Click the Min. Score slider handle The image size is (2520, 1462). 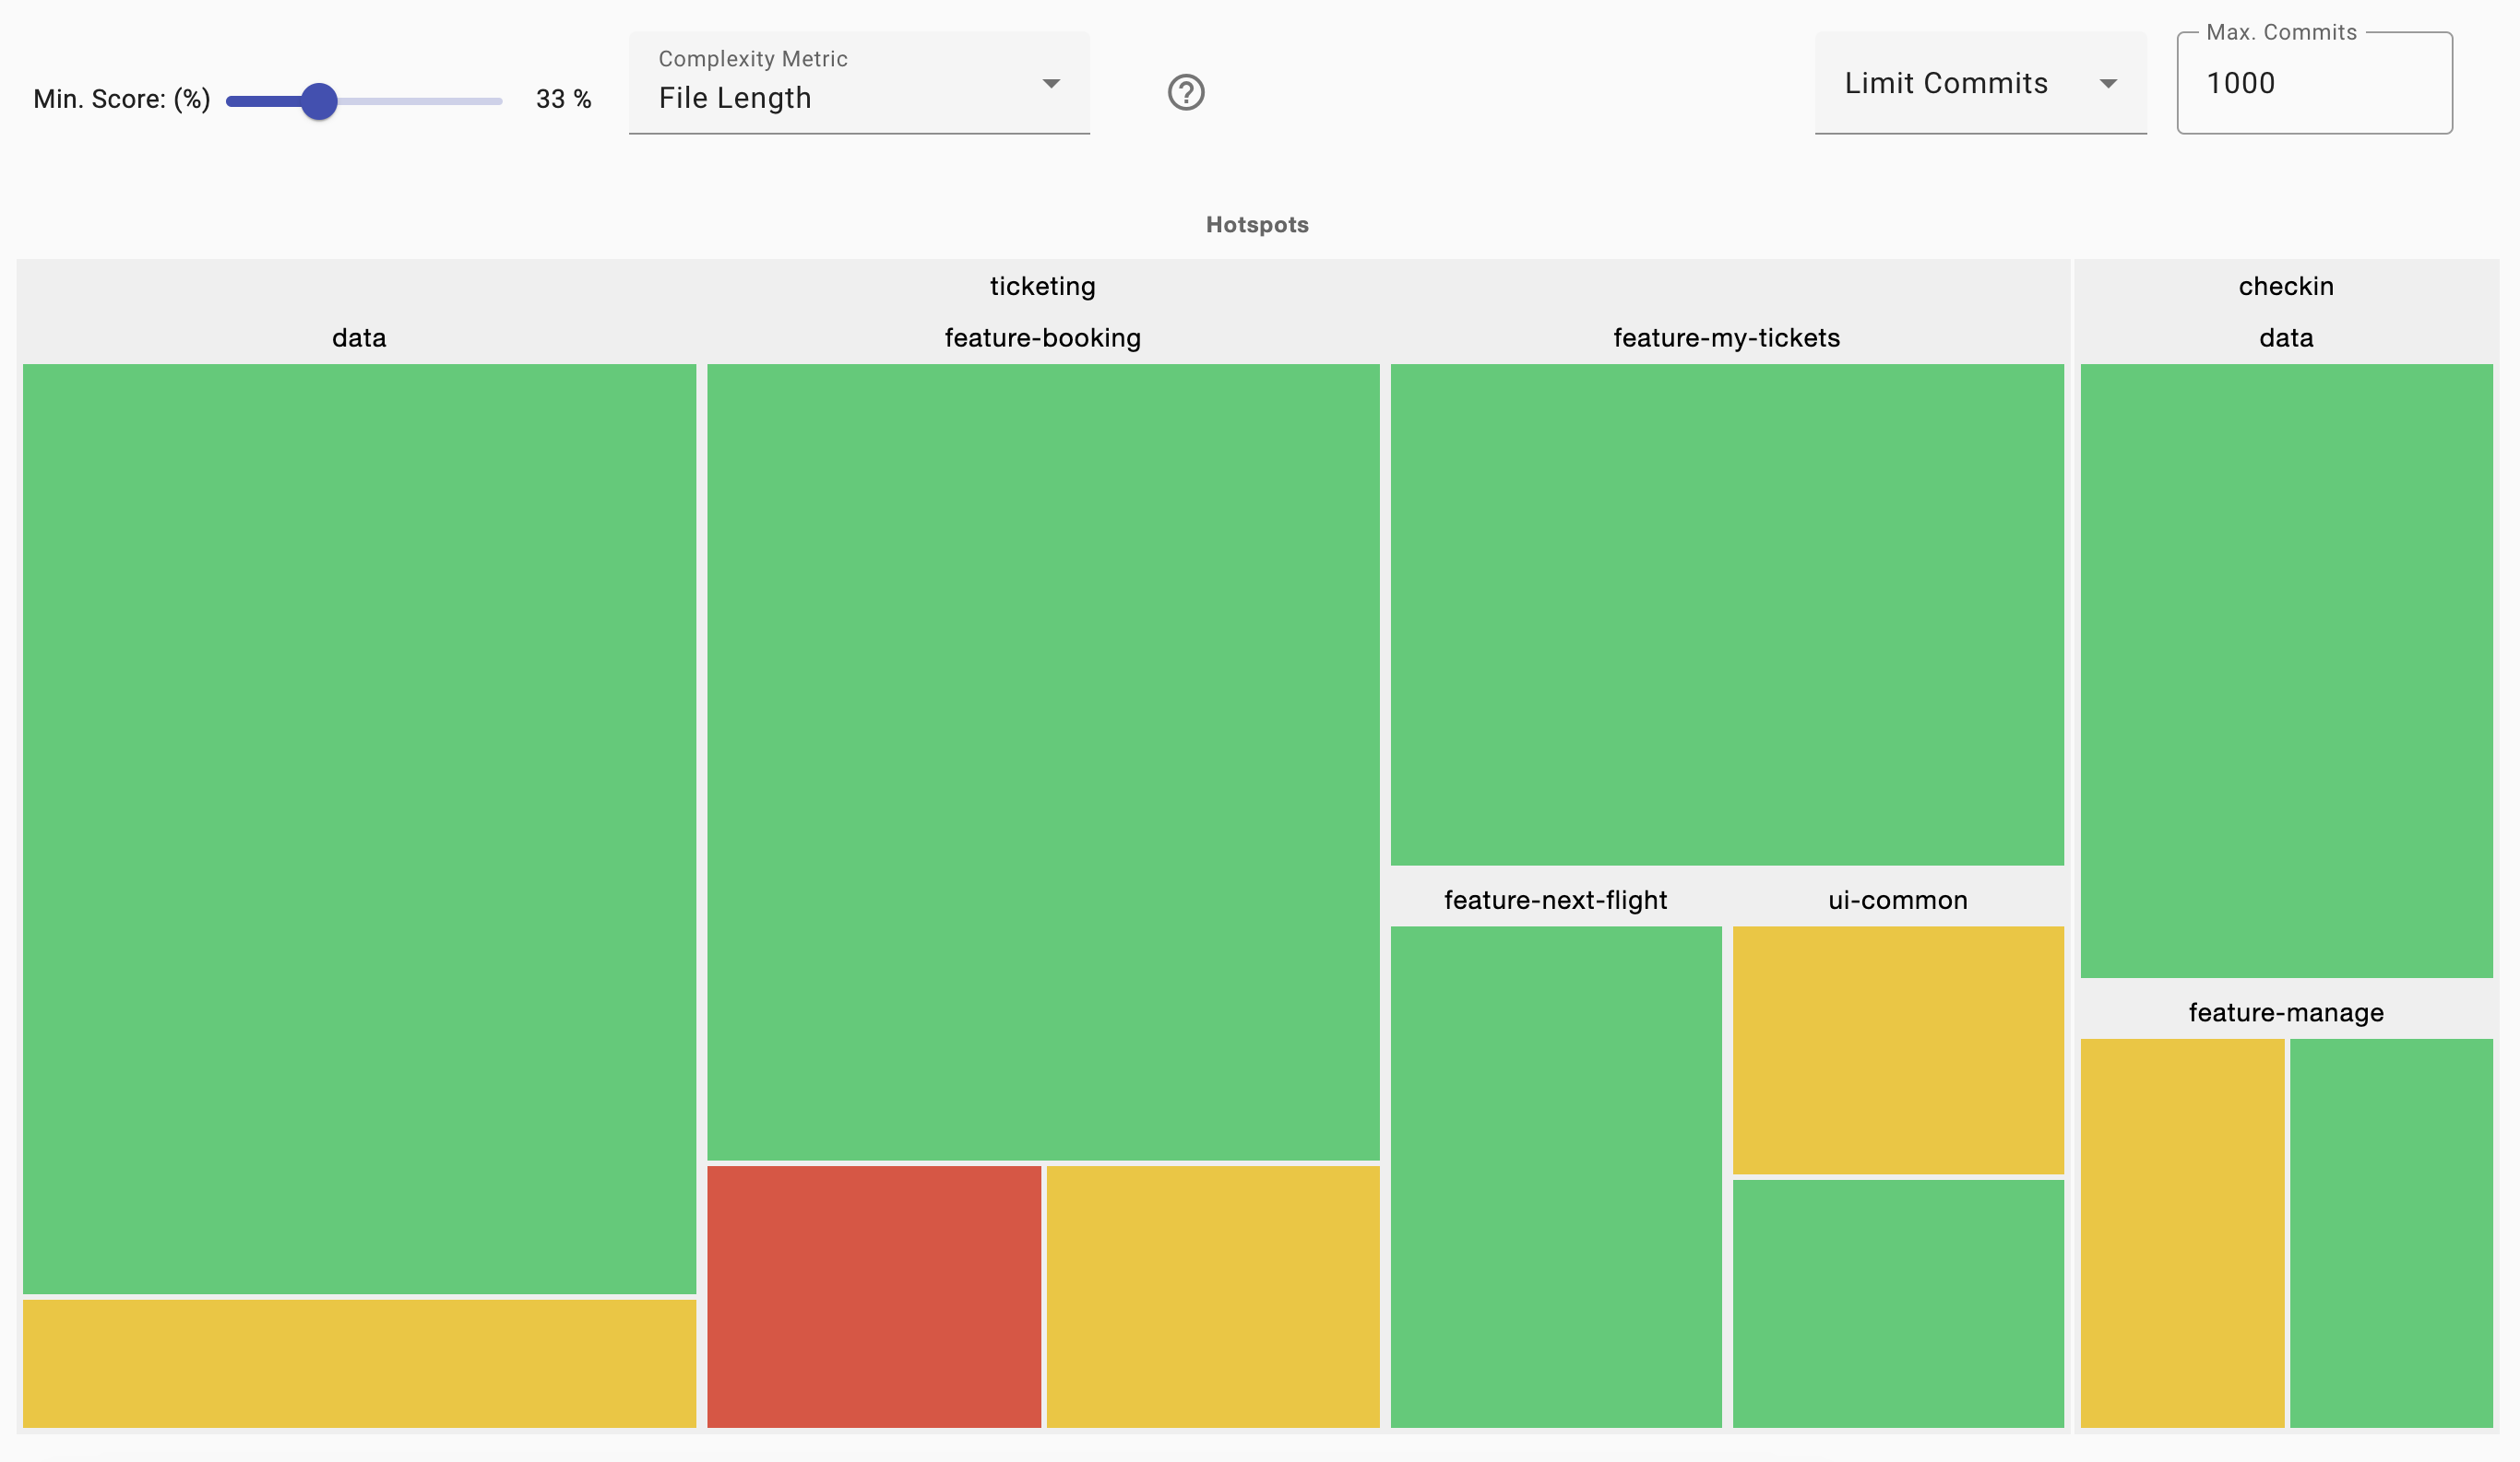[319, 100]
